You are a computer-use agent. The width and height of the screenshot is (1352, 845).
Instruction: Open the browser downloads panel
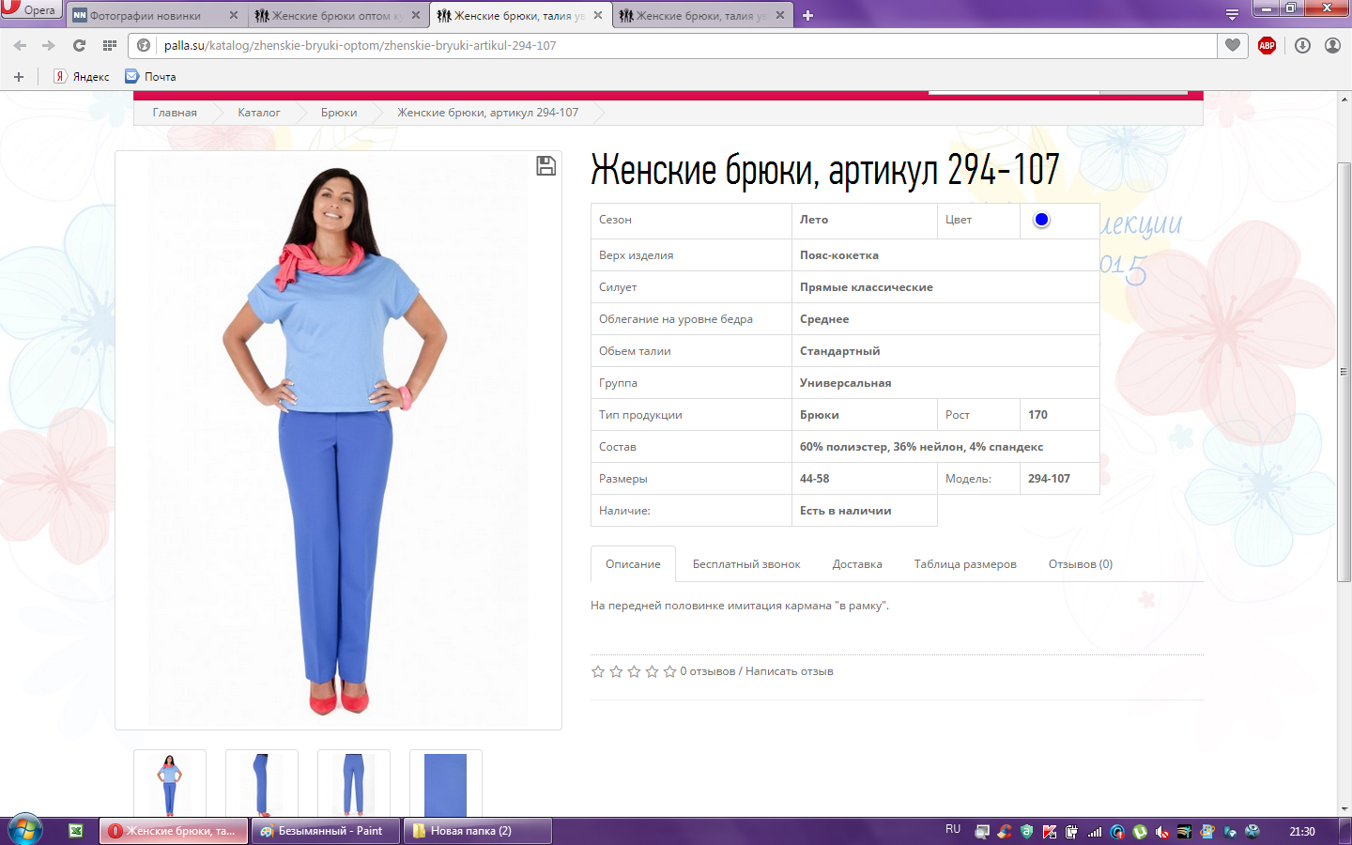(x=1302, y=45)
